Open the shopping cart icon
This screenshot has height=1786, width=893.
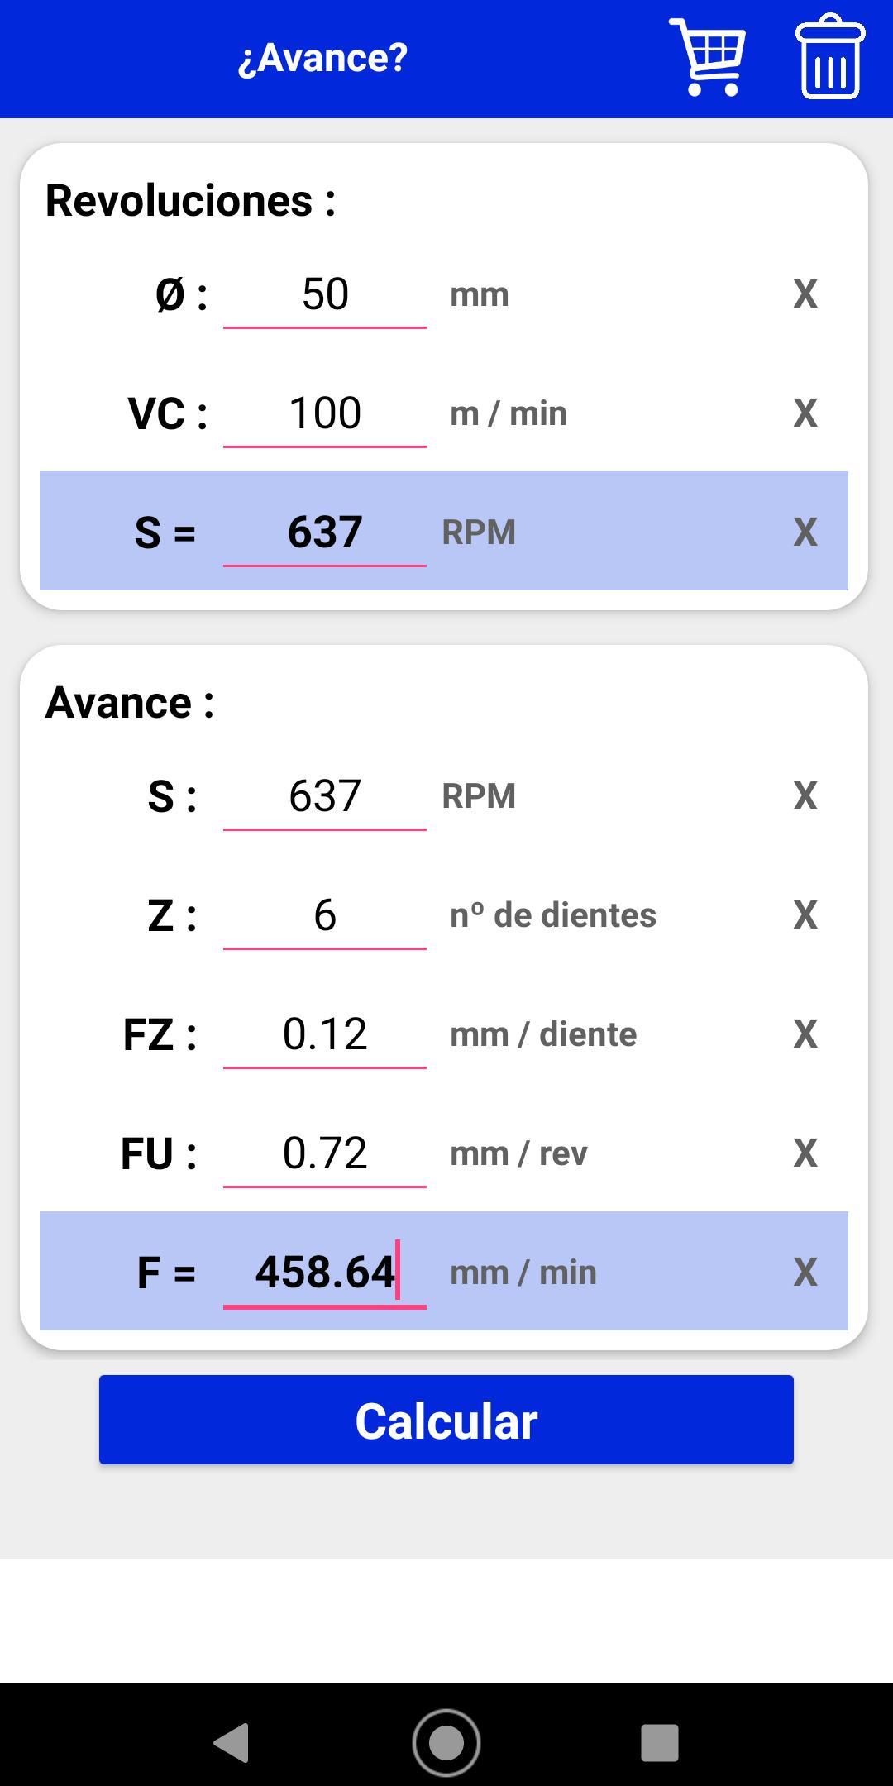[708, 57]
